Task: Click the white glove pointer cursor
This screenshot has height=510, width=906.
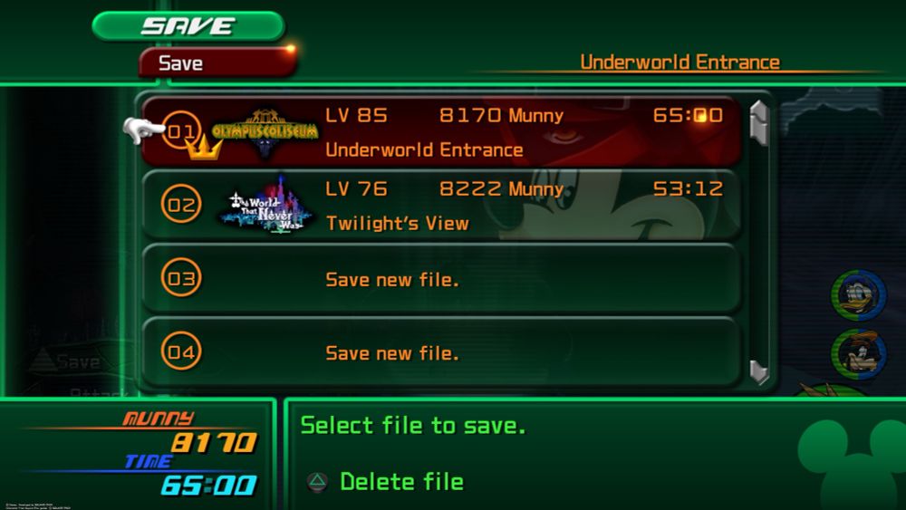Action: tap(141, 130)
